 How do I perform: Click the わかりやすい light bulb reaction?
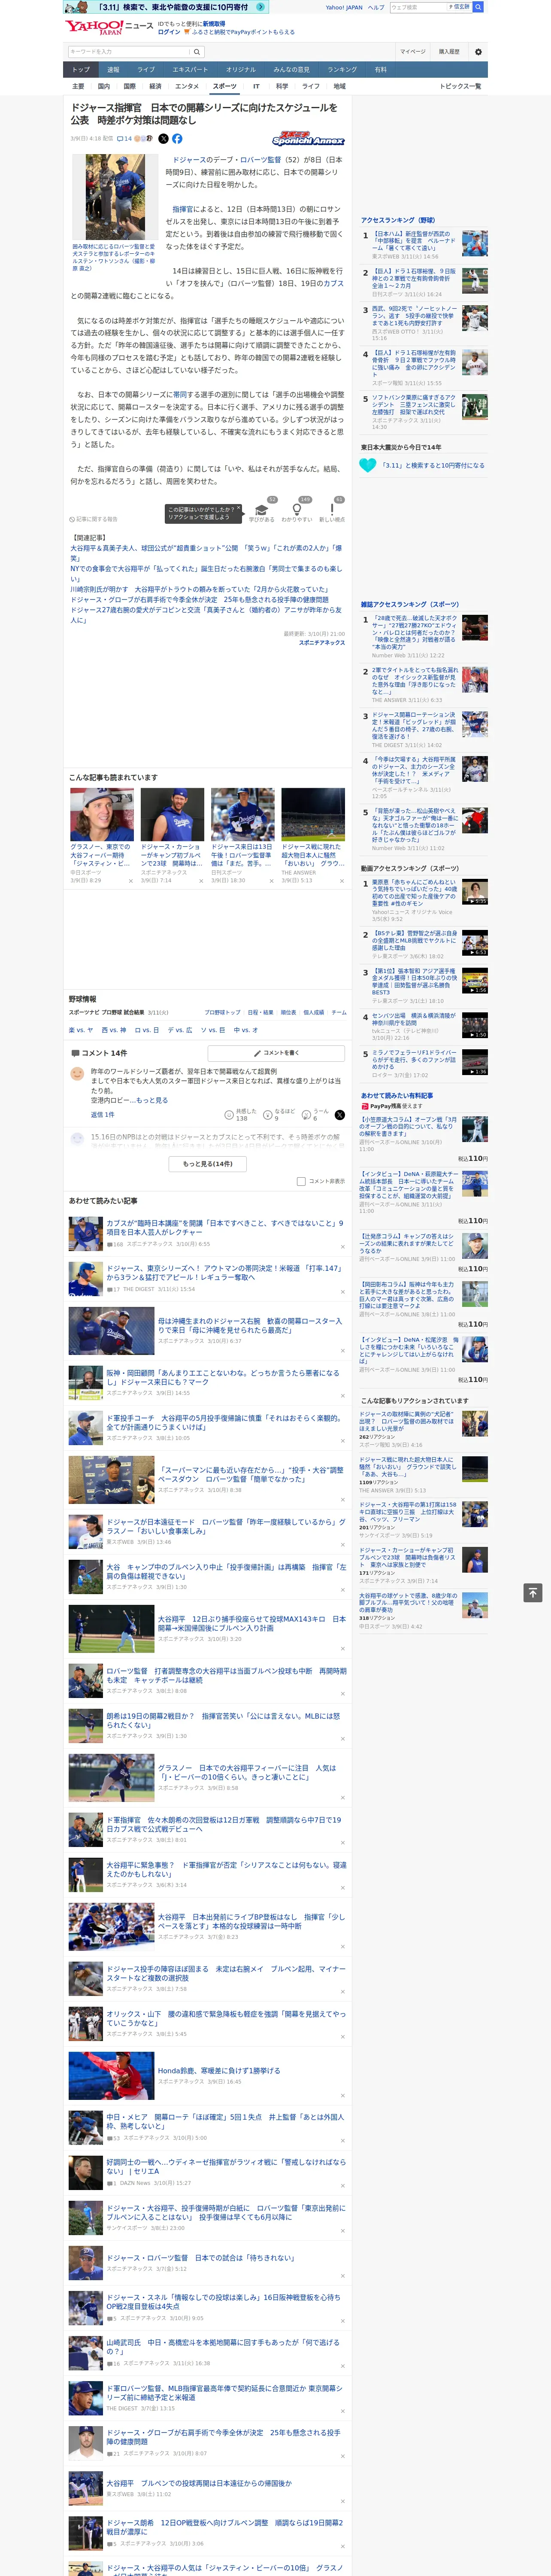pos(297,510)
